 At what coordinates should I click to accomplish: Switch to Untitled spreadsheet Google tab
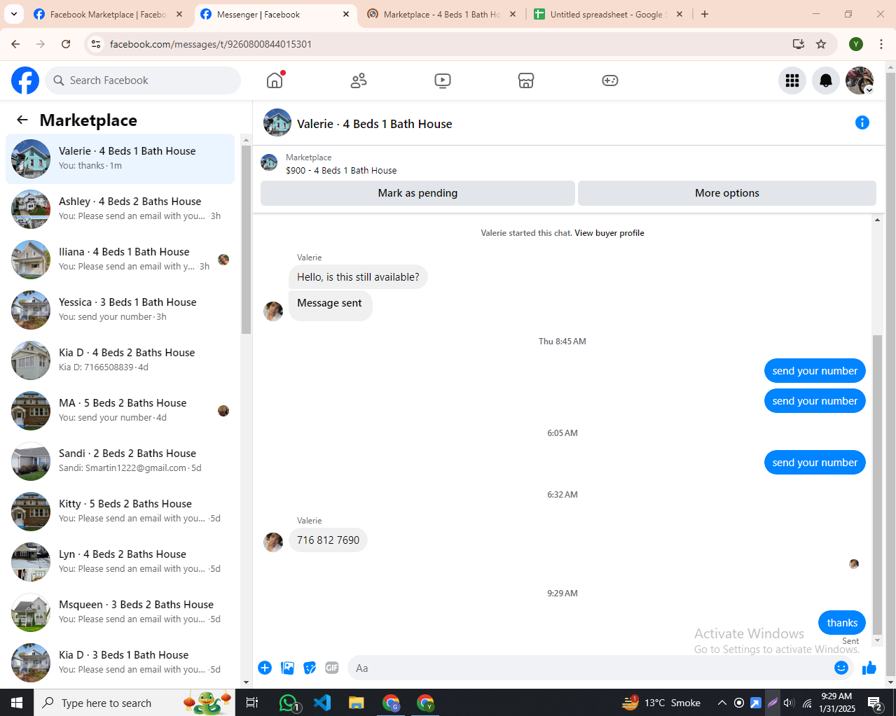coord(607,14)
